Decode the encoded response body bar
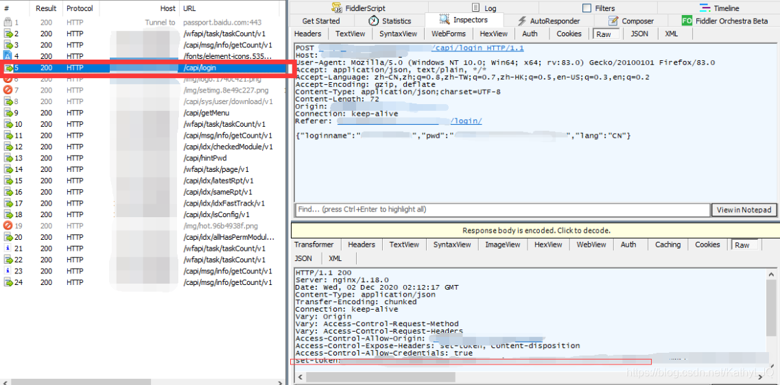Screen dimensions: 780x385 coord(536,230)
